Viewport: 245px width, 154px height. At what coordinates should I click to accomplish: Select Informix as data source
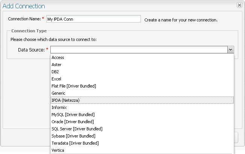(x=59, y=107)
